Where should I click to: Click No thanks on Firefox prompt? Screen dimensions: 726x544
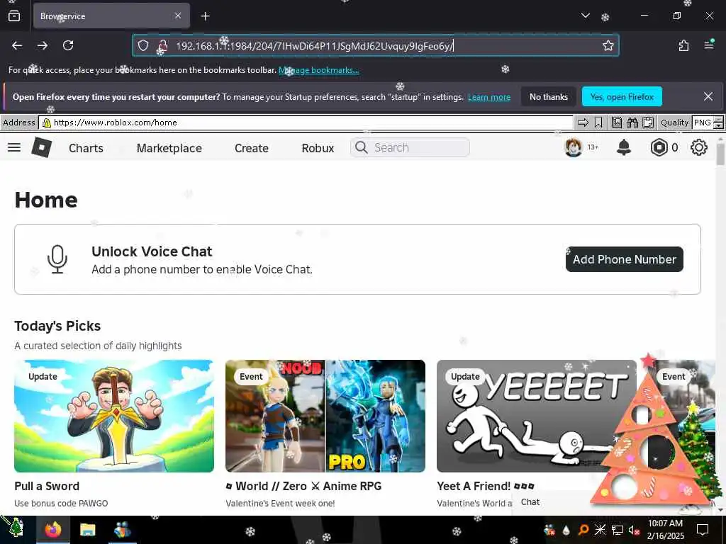(x=549, y=96)
